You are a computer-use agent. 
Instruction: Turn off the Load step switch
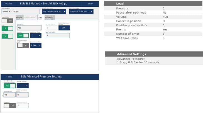coord(8,29)
